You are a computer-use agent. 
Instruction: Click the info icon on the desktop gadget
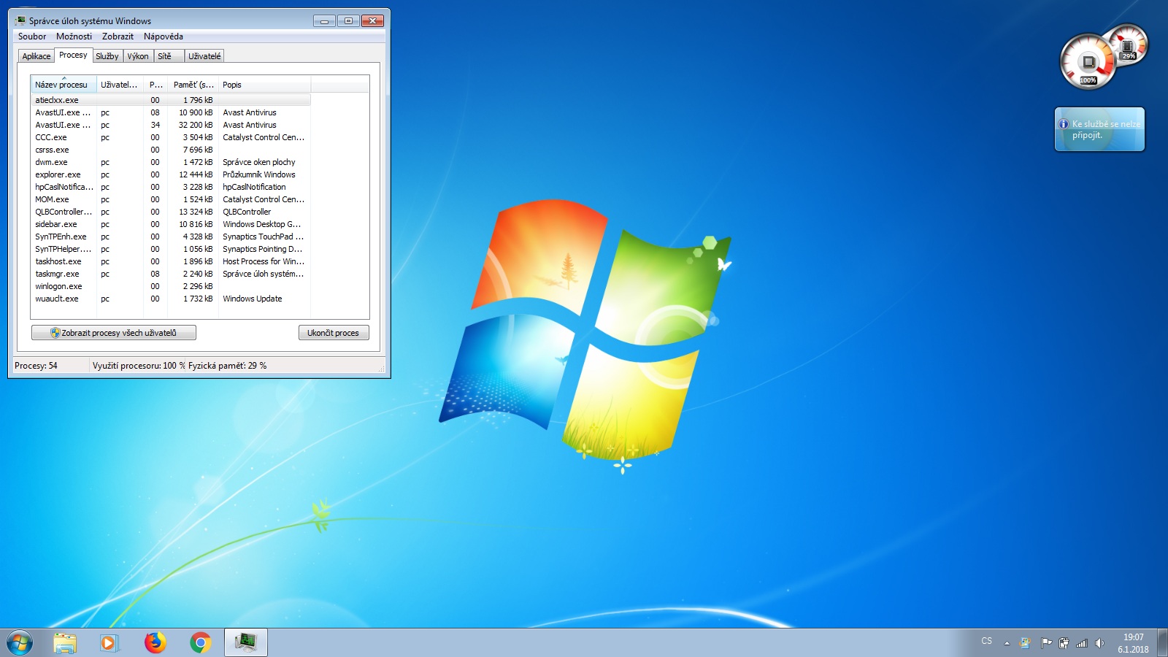pyautogui.click(x=1064, y=124)
